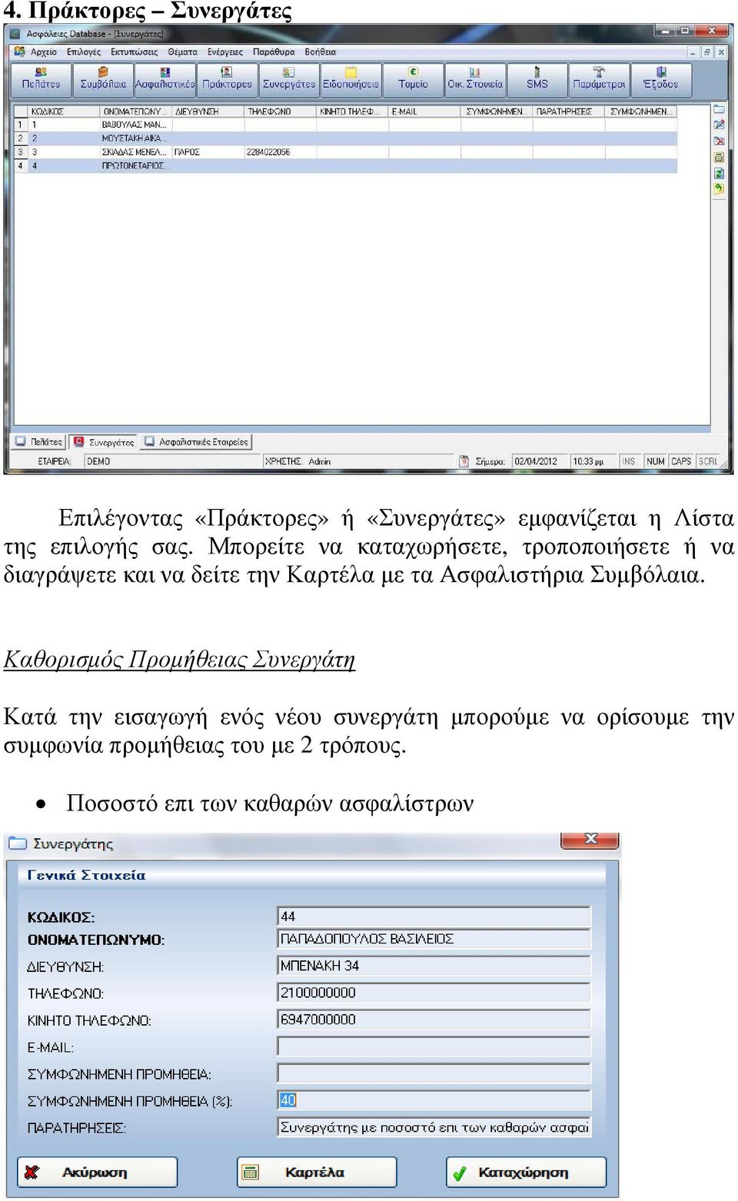The height and width of the screenshot is (1201, 738).
Task: Sort by the ΔΙΕΥΘΥΝΣΗ column header
Action: click(208, 111)
